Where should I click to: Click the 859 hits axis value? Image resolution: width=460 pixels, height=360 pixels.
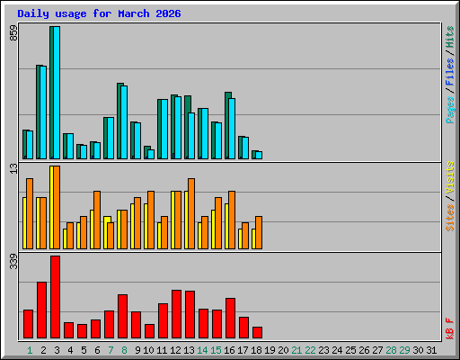click(13, 33)
